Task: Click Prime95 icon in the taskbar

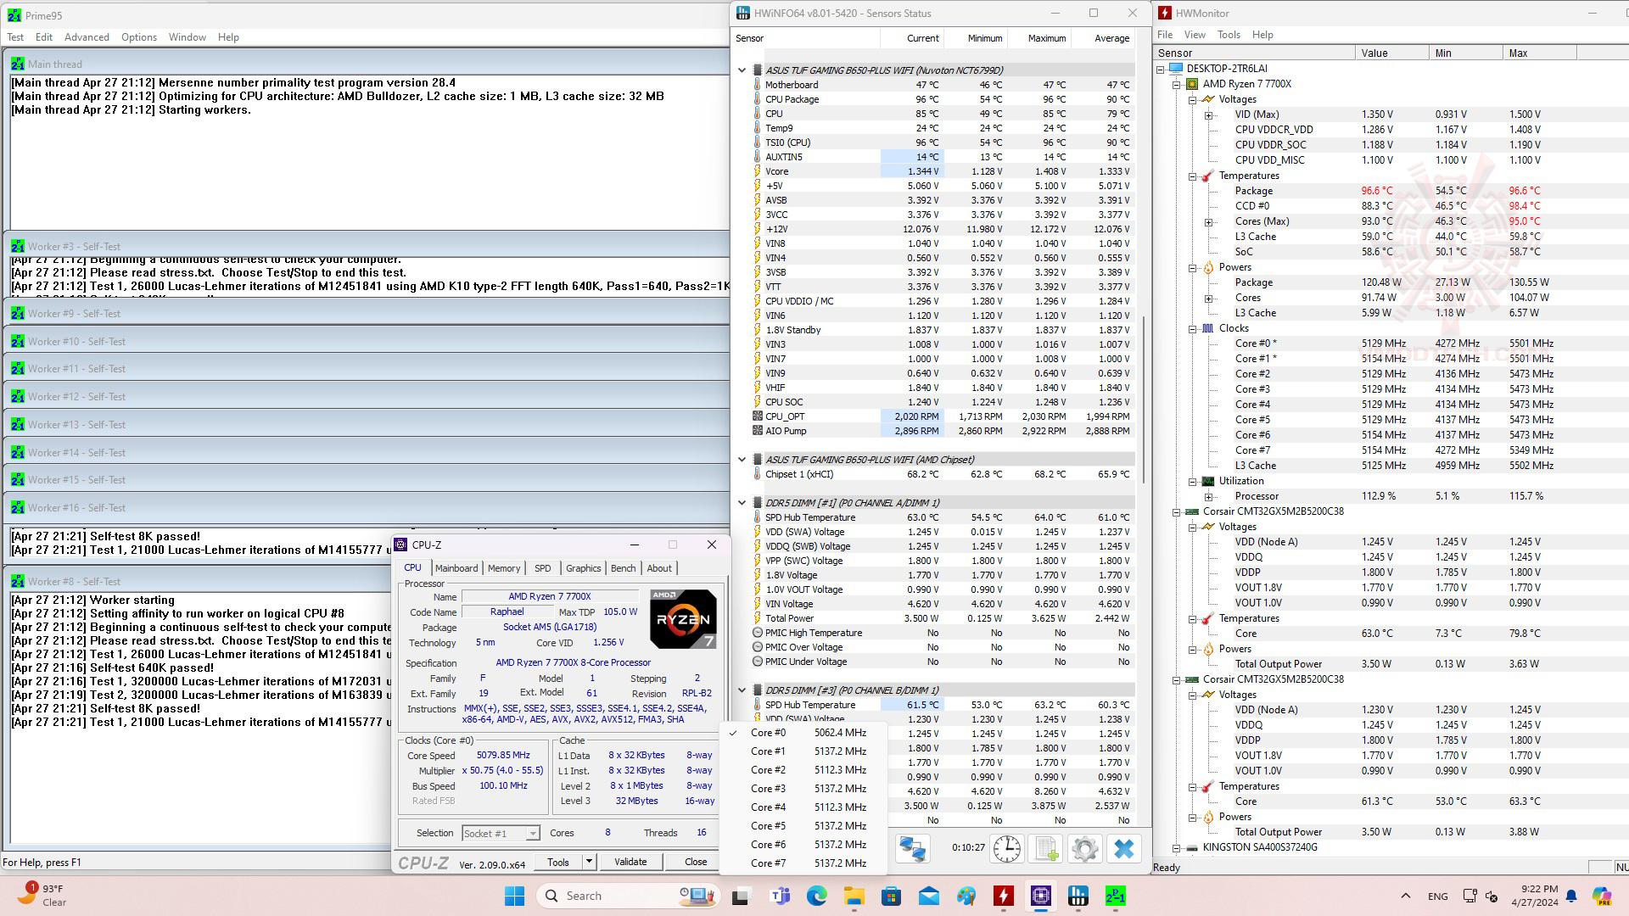Action: tap(1116, 896)
